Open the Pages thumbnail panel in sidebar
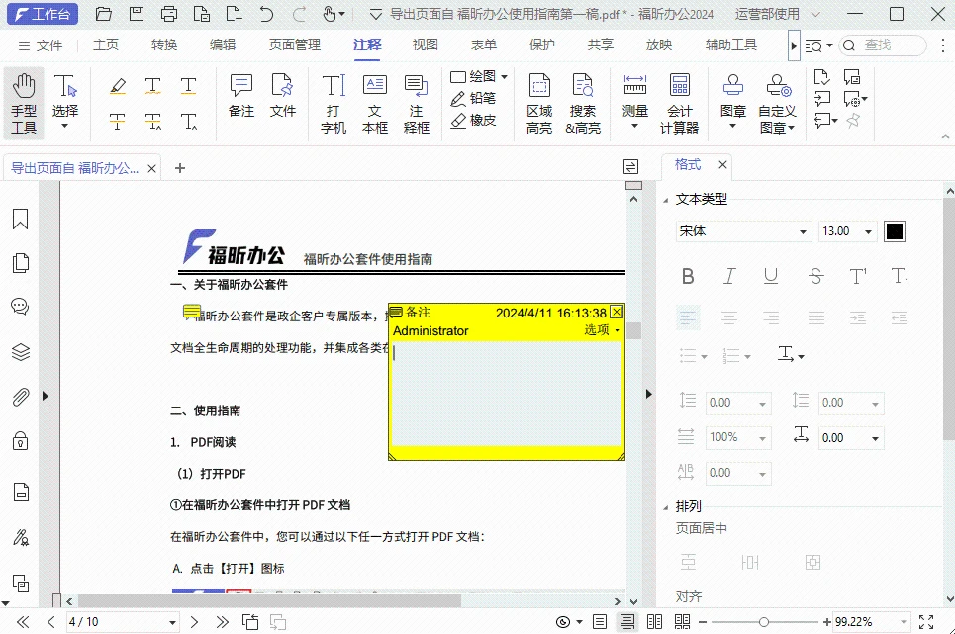This screenshot has width=955, height=634. pyautogui.click(x=20, y=263)
